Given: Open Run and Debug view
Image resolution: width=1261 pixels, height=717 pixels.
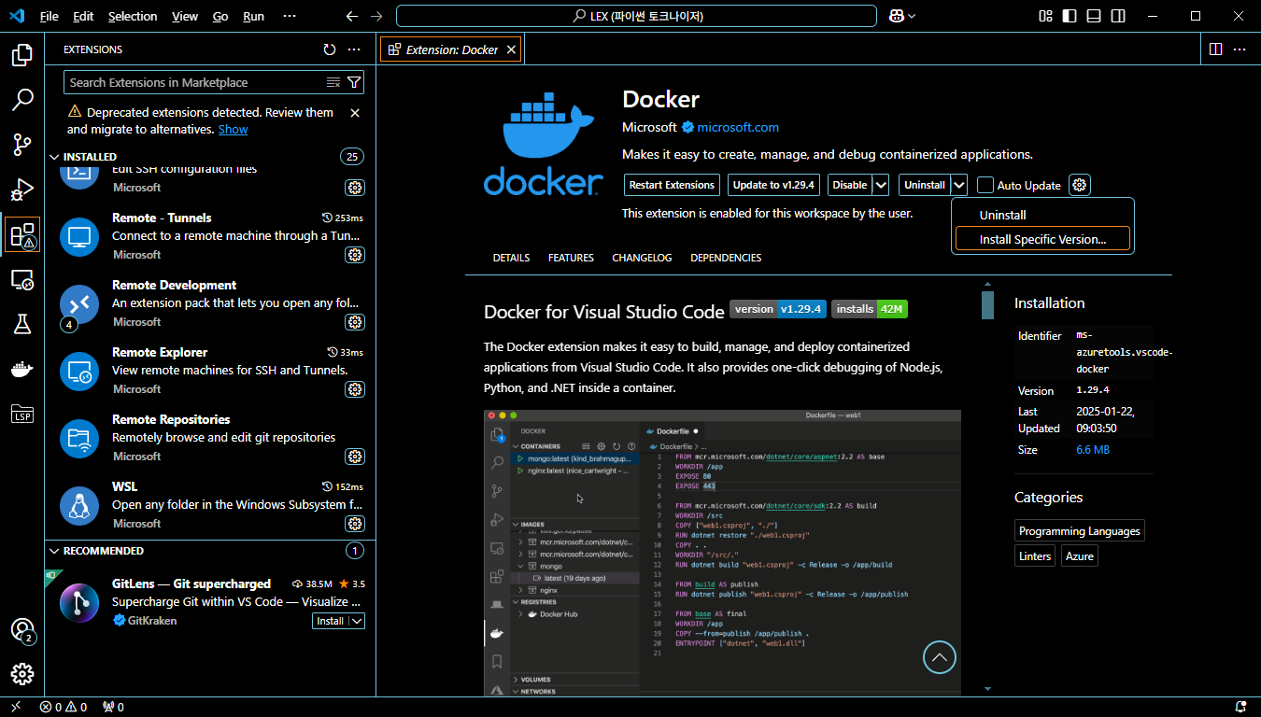Looking at the screenshot, I should point(22,190).
